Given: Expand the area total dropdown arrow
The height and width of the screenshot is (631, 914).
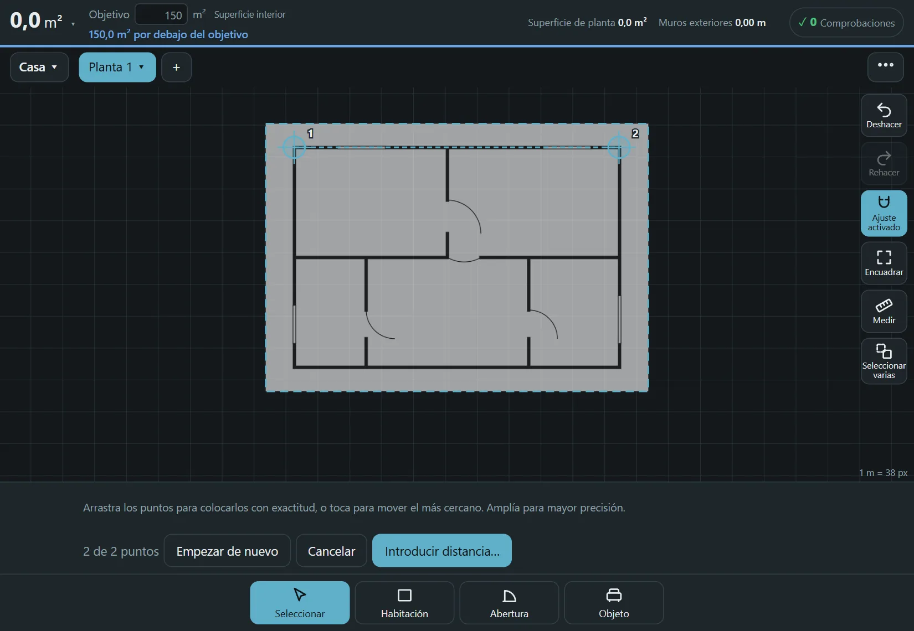Looking at the screenshot, I should click(x=73, y=24).
